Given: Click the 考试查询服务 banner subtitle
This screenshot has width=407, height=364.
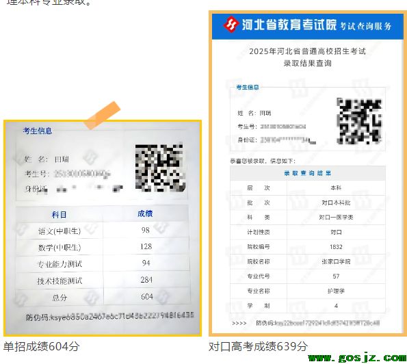Looking at the screenshot, I should tap(365, 26).
